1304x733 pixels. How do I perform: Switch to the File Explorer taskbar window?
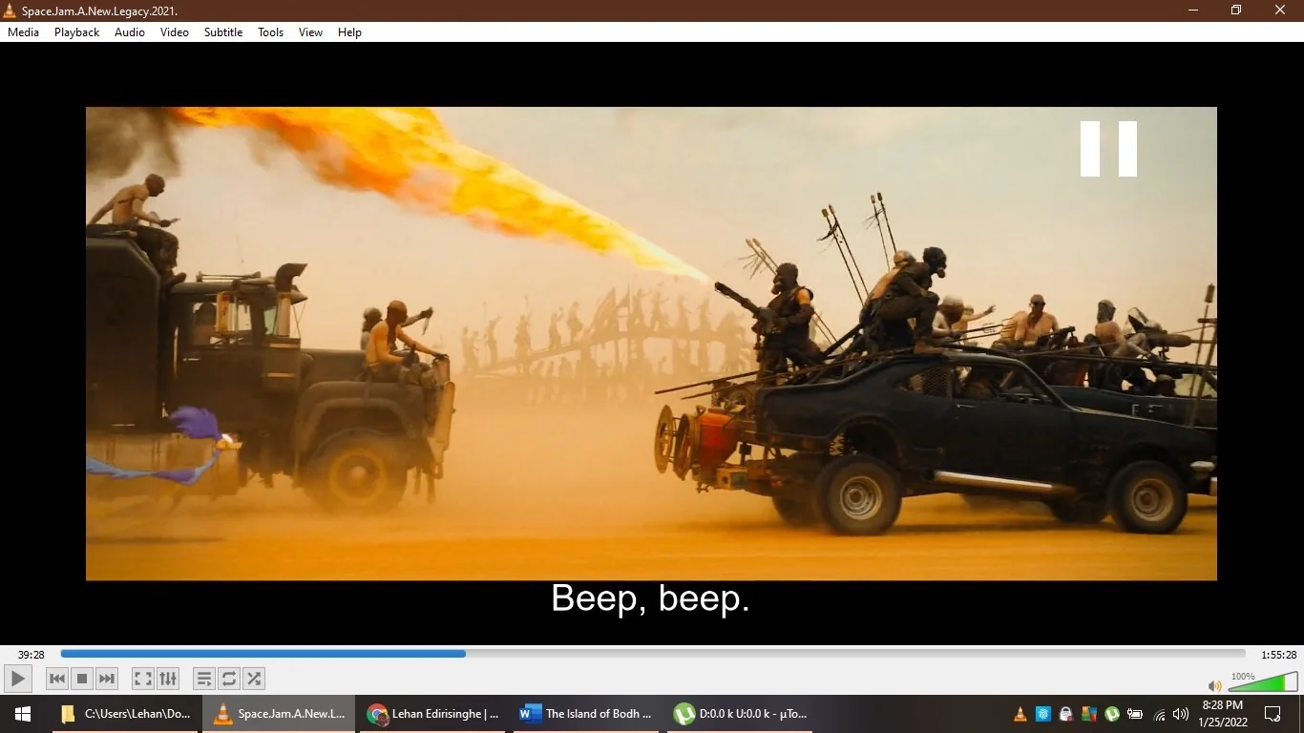point(126,713)
